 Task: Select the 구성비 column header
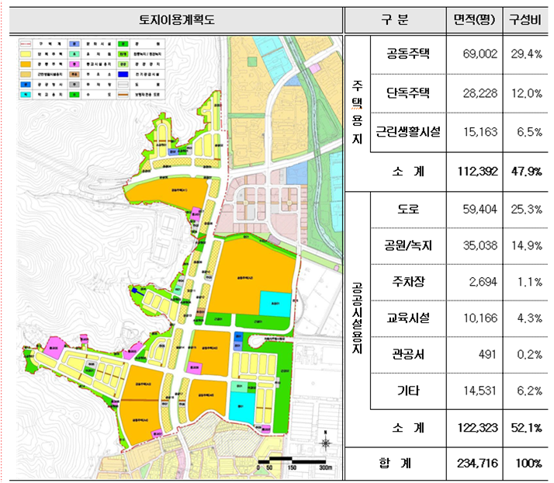pyautogui.click(x=525, y=19)
